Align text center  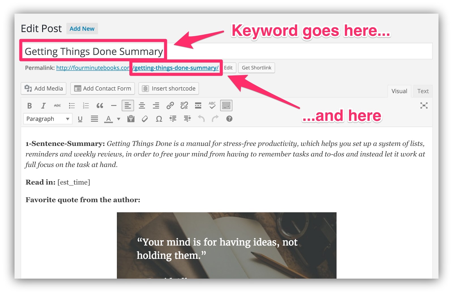tap(142, 106)
